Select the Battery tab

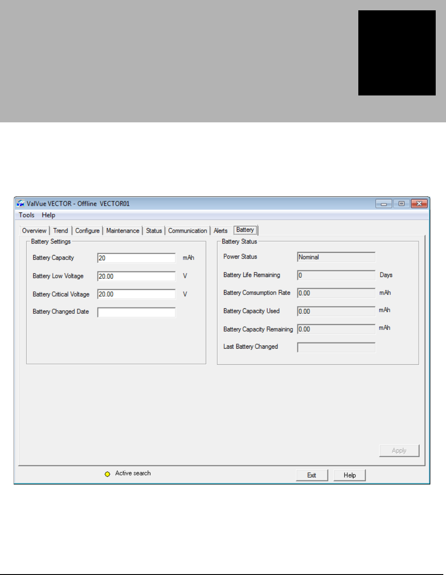point(245,230)
